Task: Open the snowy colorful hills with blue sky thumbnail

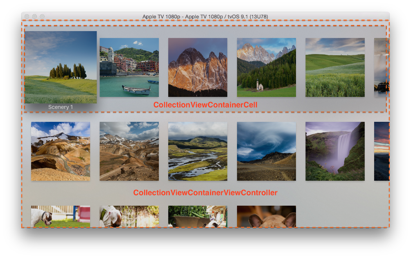Action: coord(61,151)
